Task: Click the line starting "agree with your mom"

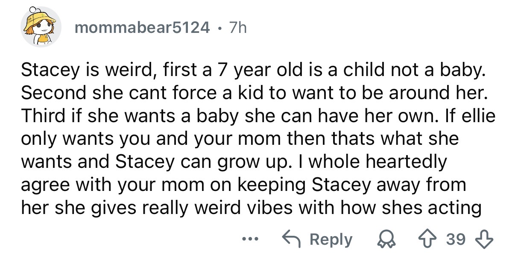Action: coord(243,185)
